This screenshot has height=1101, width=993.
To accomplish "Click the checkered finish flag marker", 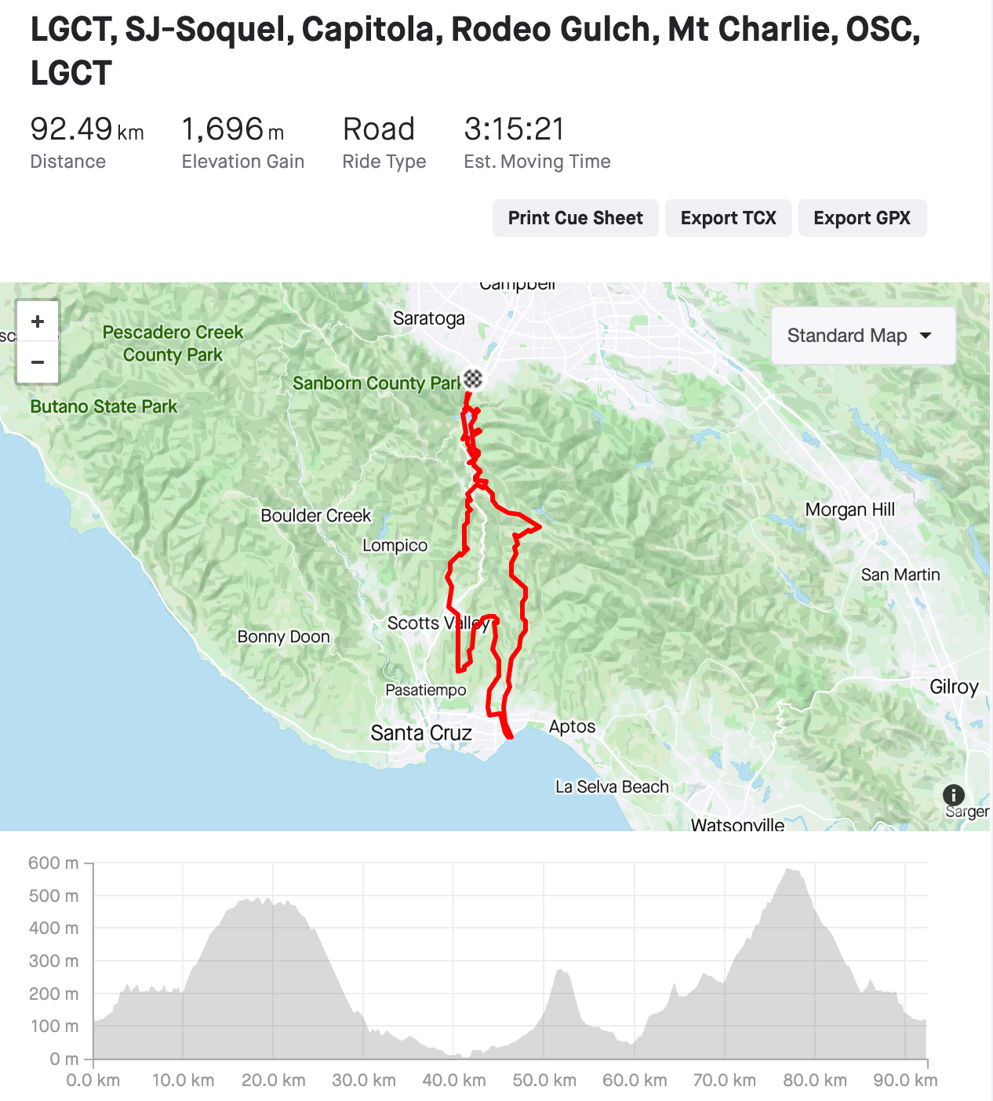I will (473, 380).
